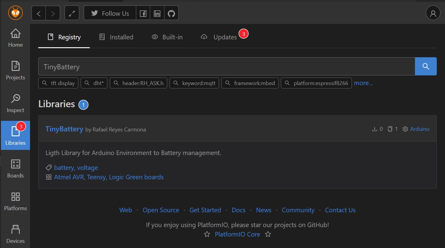445x248 pixels.
Task: Open the LinkedIn page icon
Action: pos(157,13)
